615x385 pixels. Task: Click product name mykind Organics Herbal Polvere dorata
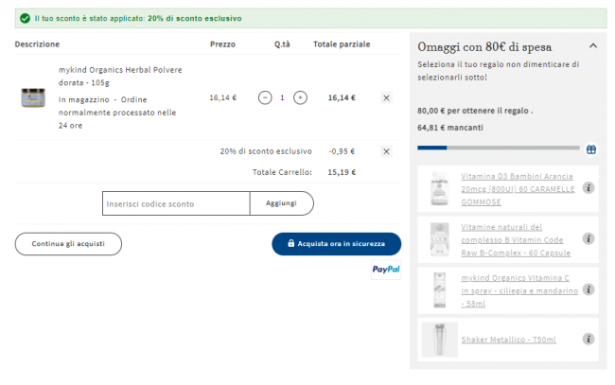[120, 76]
